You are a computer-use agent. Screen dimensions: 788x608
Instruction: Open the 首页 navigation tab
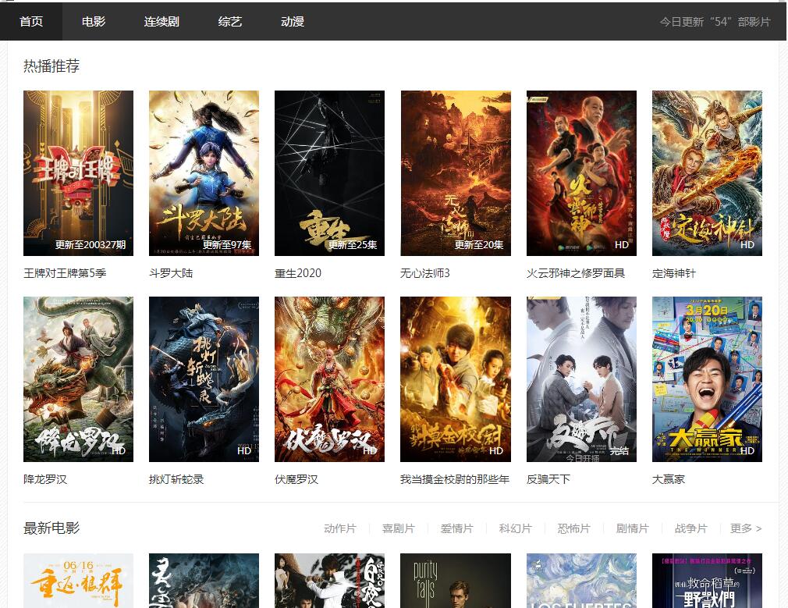pos(31,21)
